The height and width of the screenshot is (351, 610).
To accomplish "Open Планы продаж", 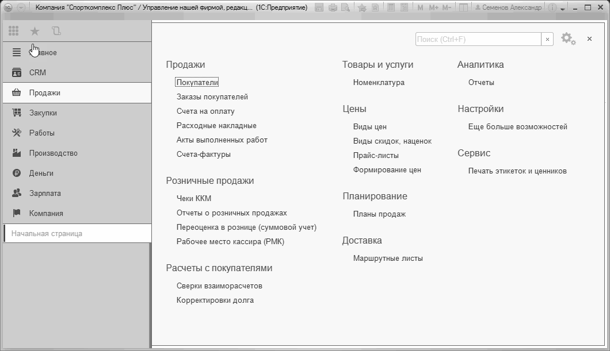I will [379, 214].
